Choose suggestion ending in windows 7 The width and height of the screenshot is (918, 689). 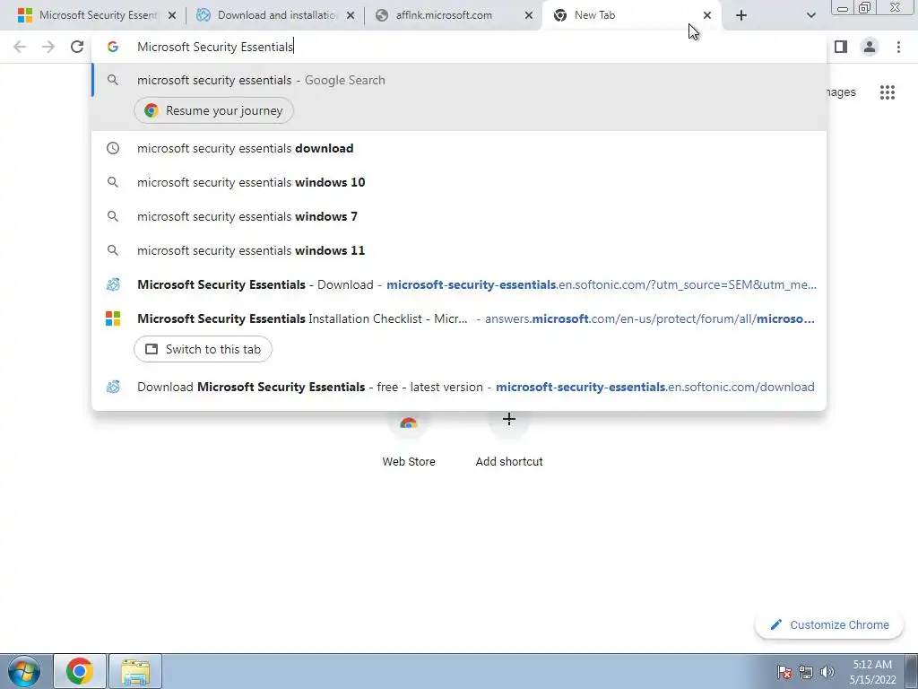[x=459, y=216]
